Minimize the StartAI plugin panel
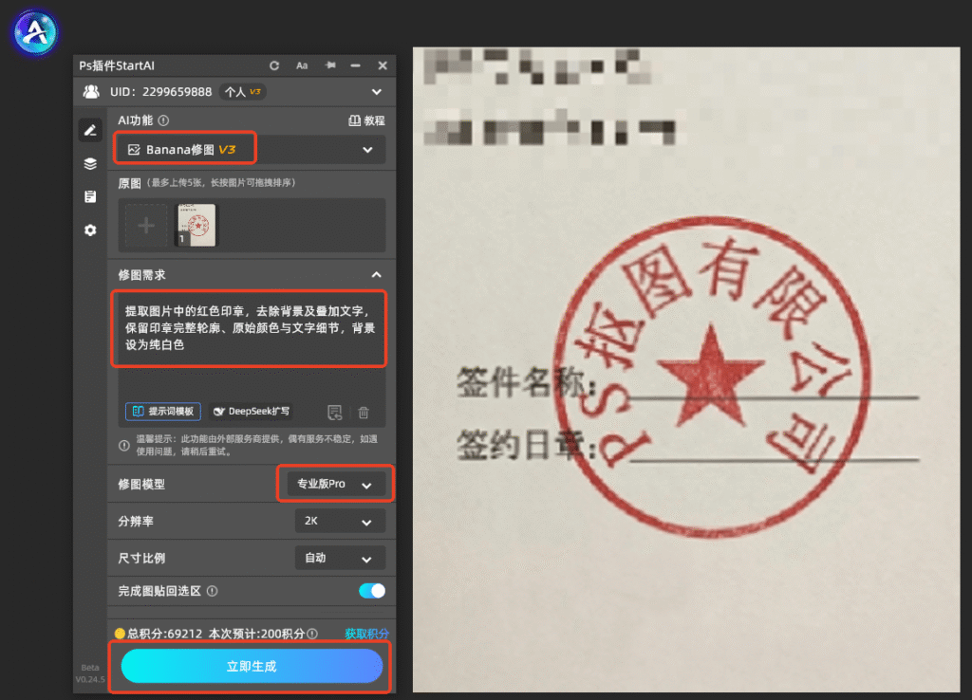The width and height of the screenshot is (972, 700). tap(355, 65)
